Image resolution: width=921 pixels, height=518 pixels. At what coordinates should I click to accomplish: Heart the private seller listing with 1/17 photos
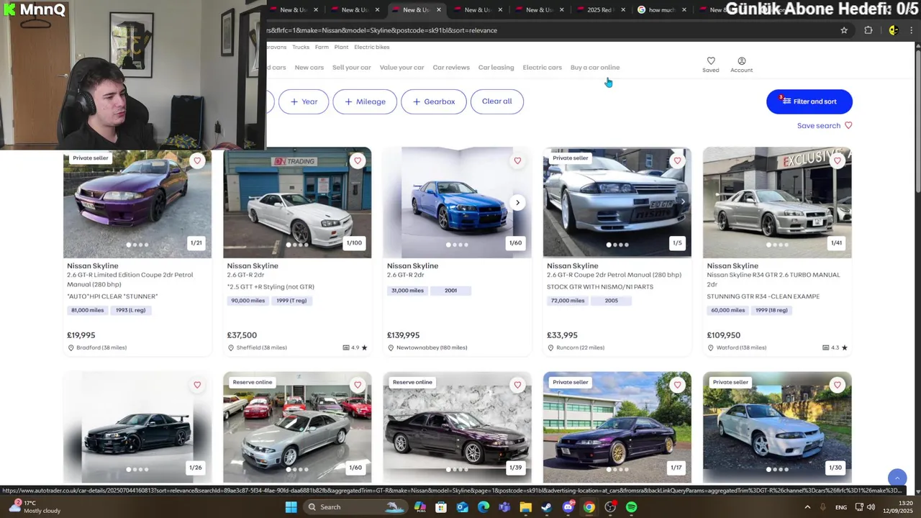tap(677, 385)
